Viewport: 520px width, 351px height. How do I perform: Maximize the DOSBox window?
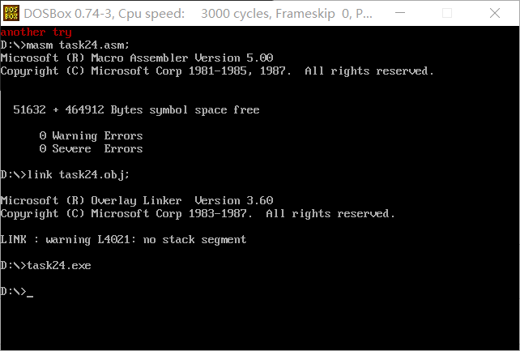click(447, 13)
